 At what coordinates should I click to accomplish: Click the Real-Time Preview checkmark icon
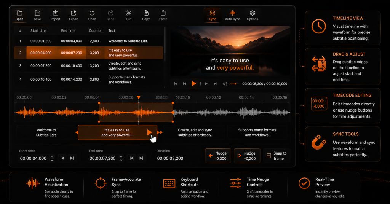pos(304,183)
